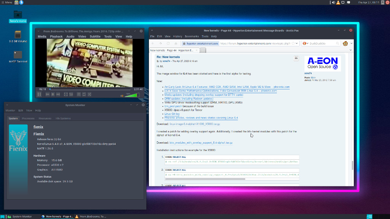
Task: Close the New kernels browser tab
Action: 197,50
